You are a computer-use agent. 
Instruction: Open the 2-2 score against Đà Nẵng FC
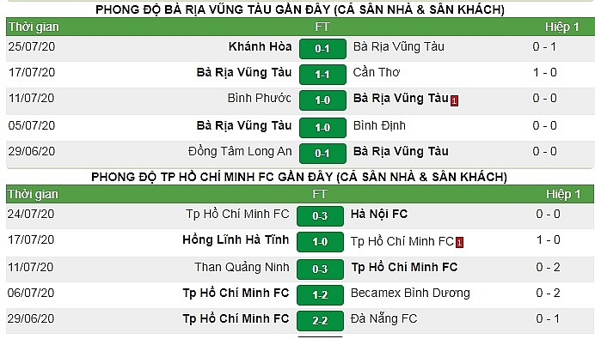(x=320, y=320)
